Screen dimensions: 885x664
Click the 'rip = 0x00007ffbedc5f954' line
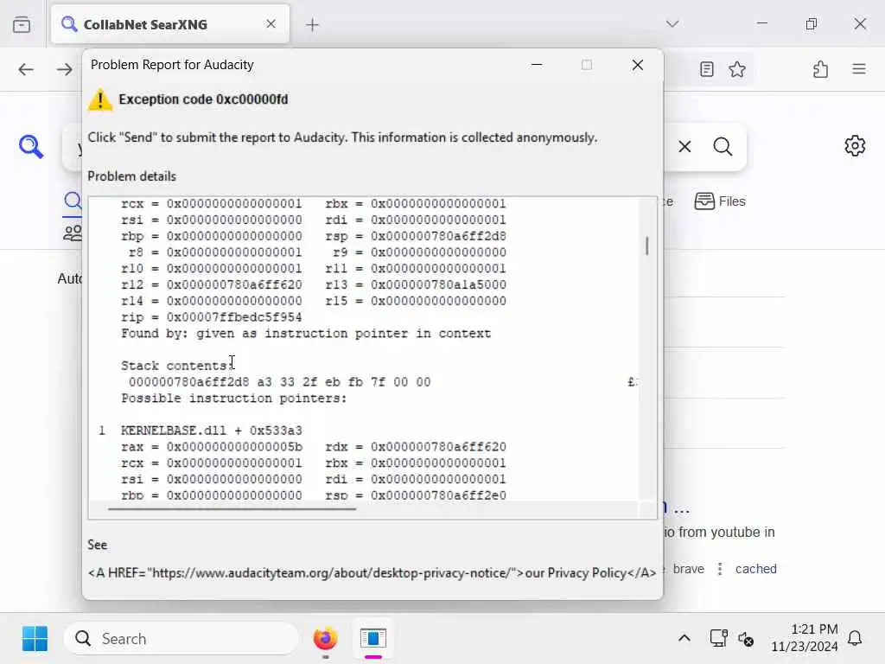pos(211,317)
